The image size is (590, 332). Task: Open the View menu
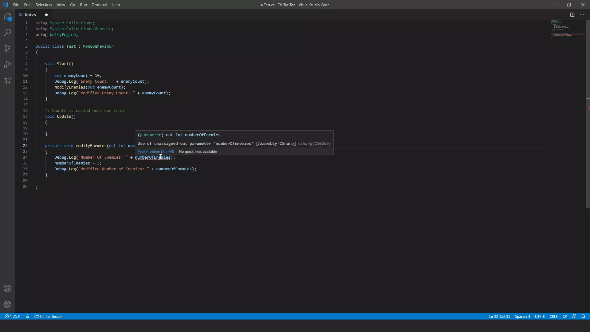click(61, 5)
